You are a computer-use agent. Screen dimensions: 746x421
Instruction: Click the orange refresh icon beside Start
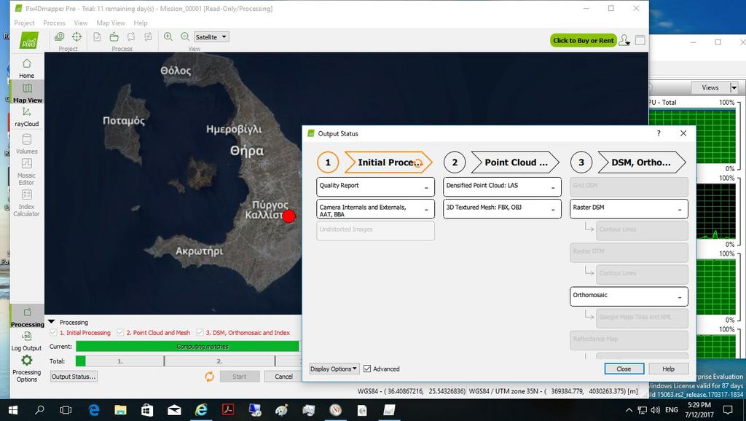(x=209, y=377)
